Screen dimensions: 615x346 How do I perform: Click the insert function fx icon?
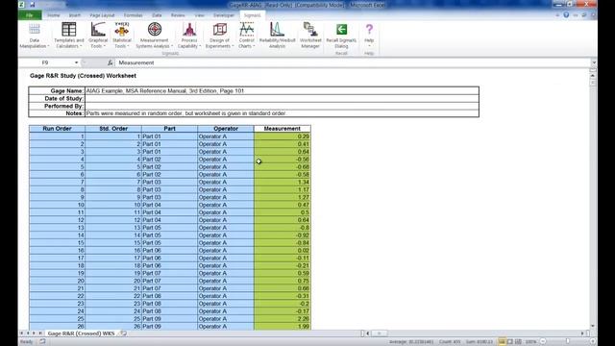(x=110, y=62)
